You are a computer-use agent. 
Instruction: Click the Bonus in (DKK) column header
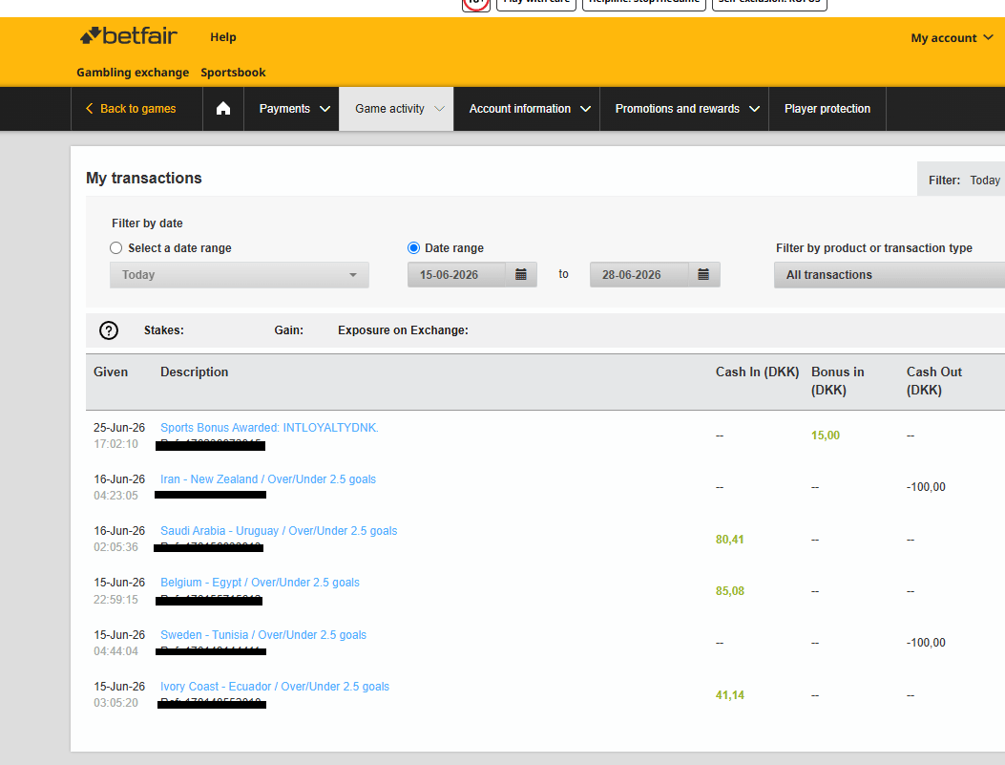[x=837, y=381]
